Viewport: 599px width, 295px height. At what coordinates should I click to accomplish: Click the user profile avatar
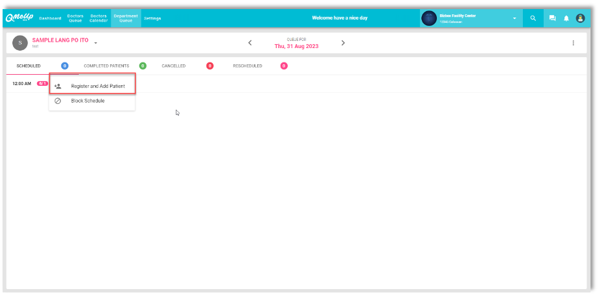[x=580, y=18]
